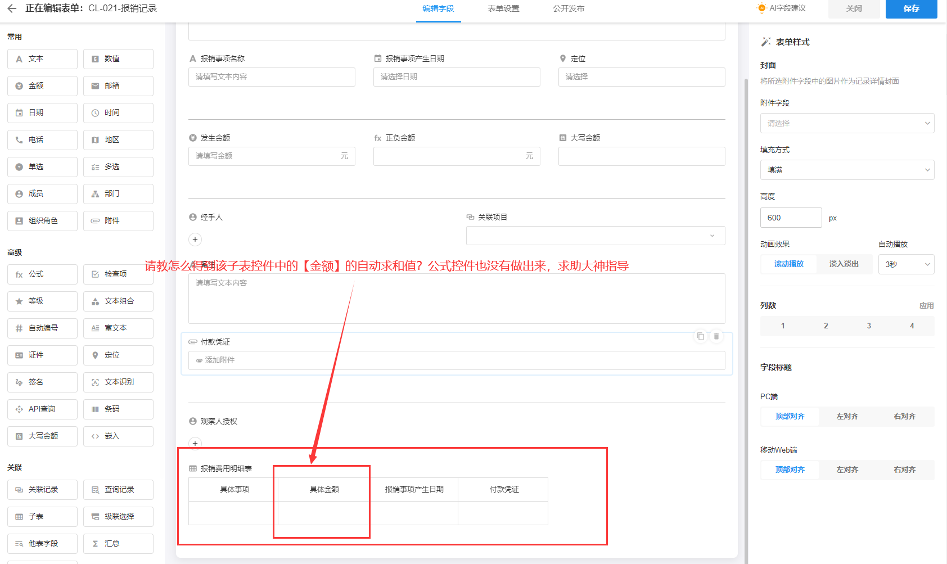This screenshot has width=947, height=564.
Task: Click the 高度 input field showing 600
Action: click(791, 218)
